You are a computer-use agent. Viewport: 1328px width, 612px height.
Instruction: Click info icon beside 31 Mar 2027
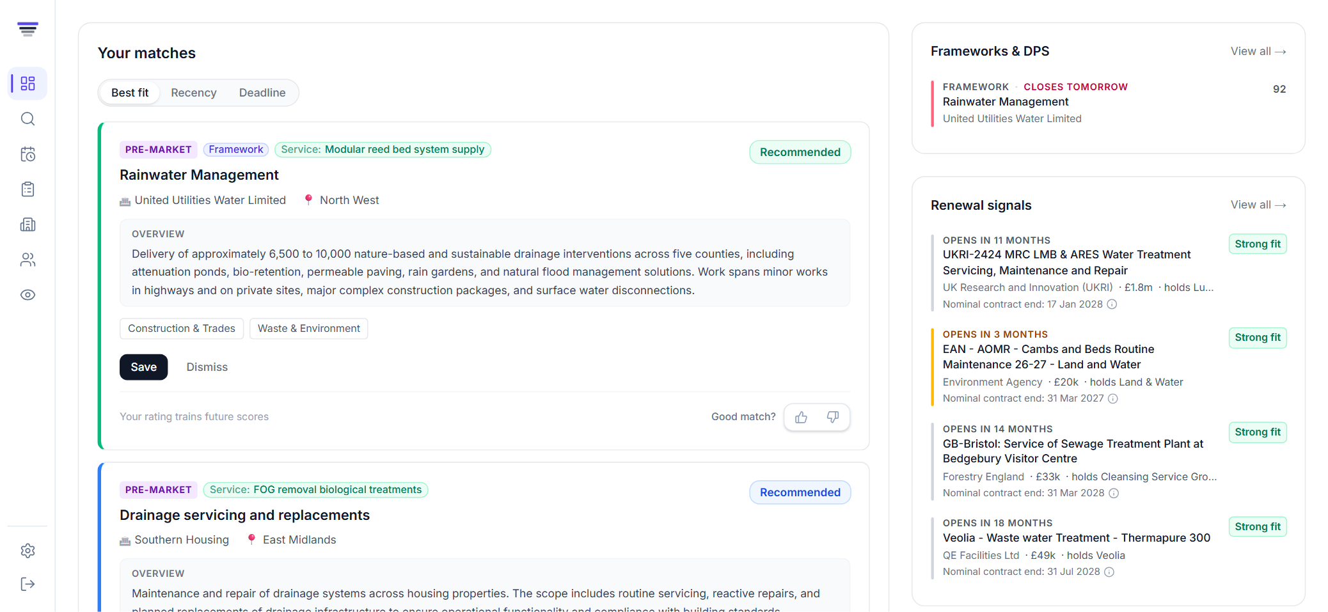(1113, 398)
